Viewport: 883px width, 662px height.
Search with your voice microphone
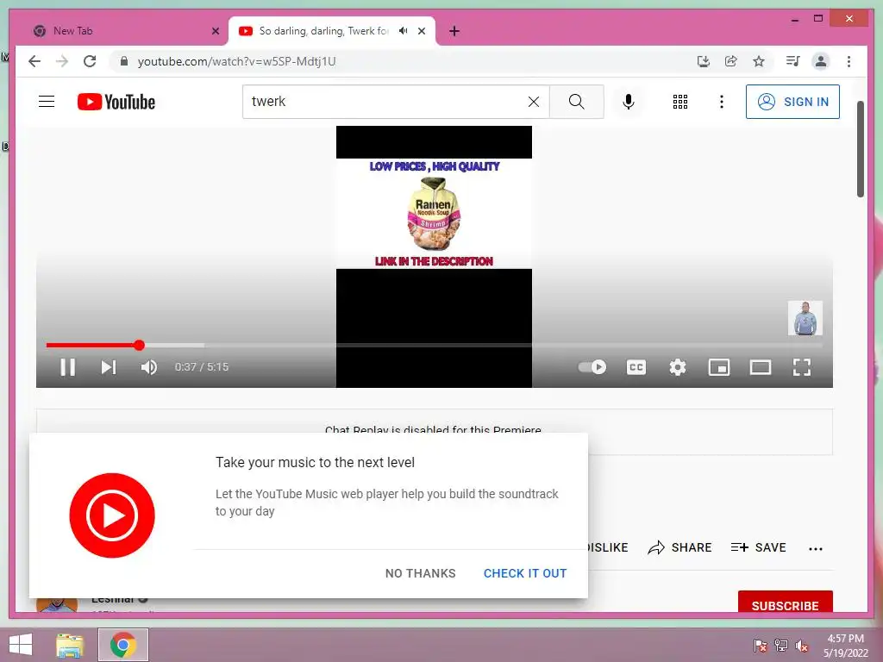pos(629,102)
